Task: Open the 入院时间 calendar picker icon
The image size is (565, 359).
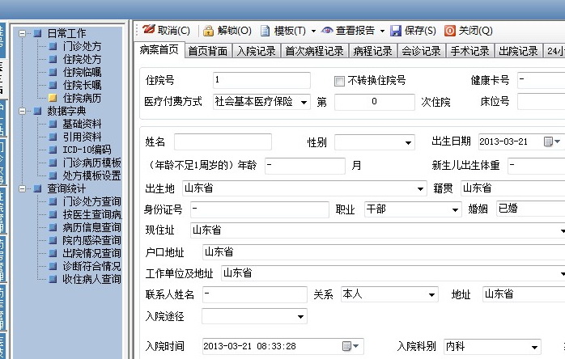Action: [348, 346]
